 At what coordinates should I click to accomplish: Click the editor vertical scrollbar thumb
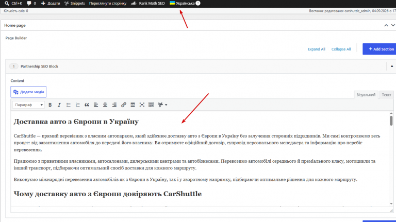(391, 121)
